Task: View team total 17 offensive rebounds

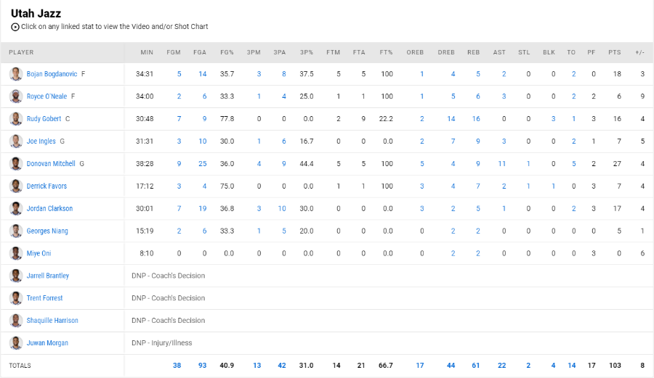Action: [420, 366]
